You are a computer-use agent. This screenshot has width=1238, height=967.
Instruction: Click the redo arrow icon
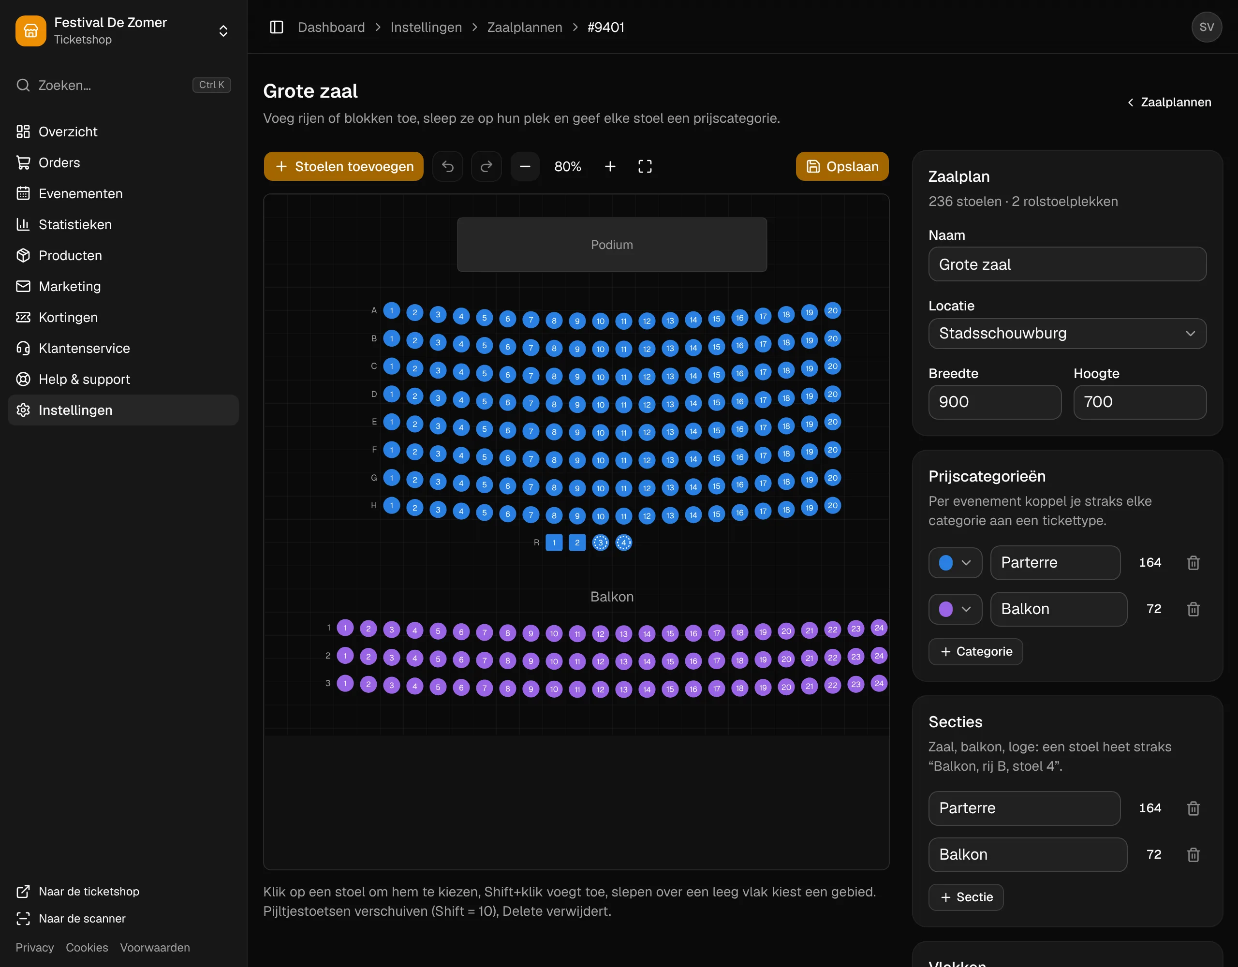point(486,167)
